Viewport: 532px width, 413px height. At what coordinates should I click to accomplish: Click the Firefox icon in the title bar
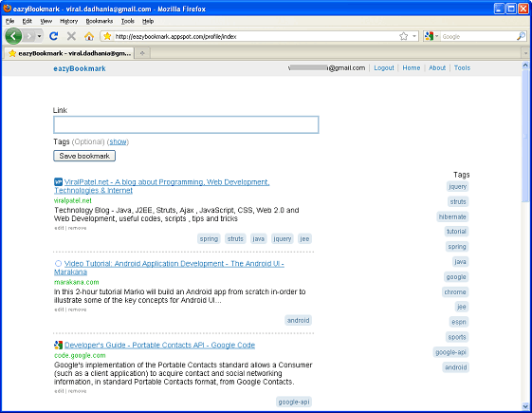coord(8,9)
